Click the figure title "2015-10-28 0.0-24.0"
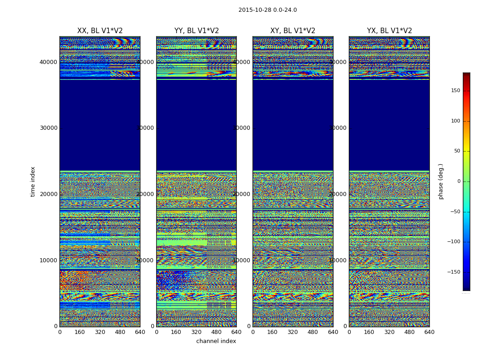 pos(268,10)
